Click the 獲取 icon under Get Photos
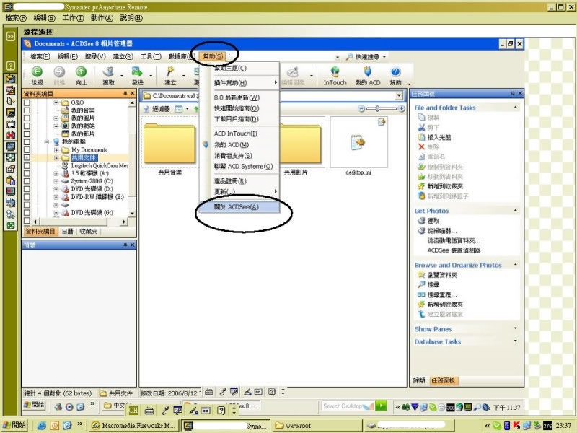This screenshot has height=433, width=577. click(422, 221)
